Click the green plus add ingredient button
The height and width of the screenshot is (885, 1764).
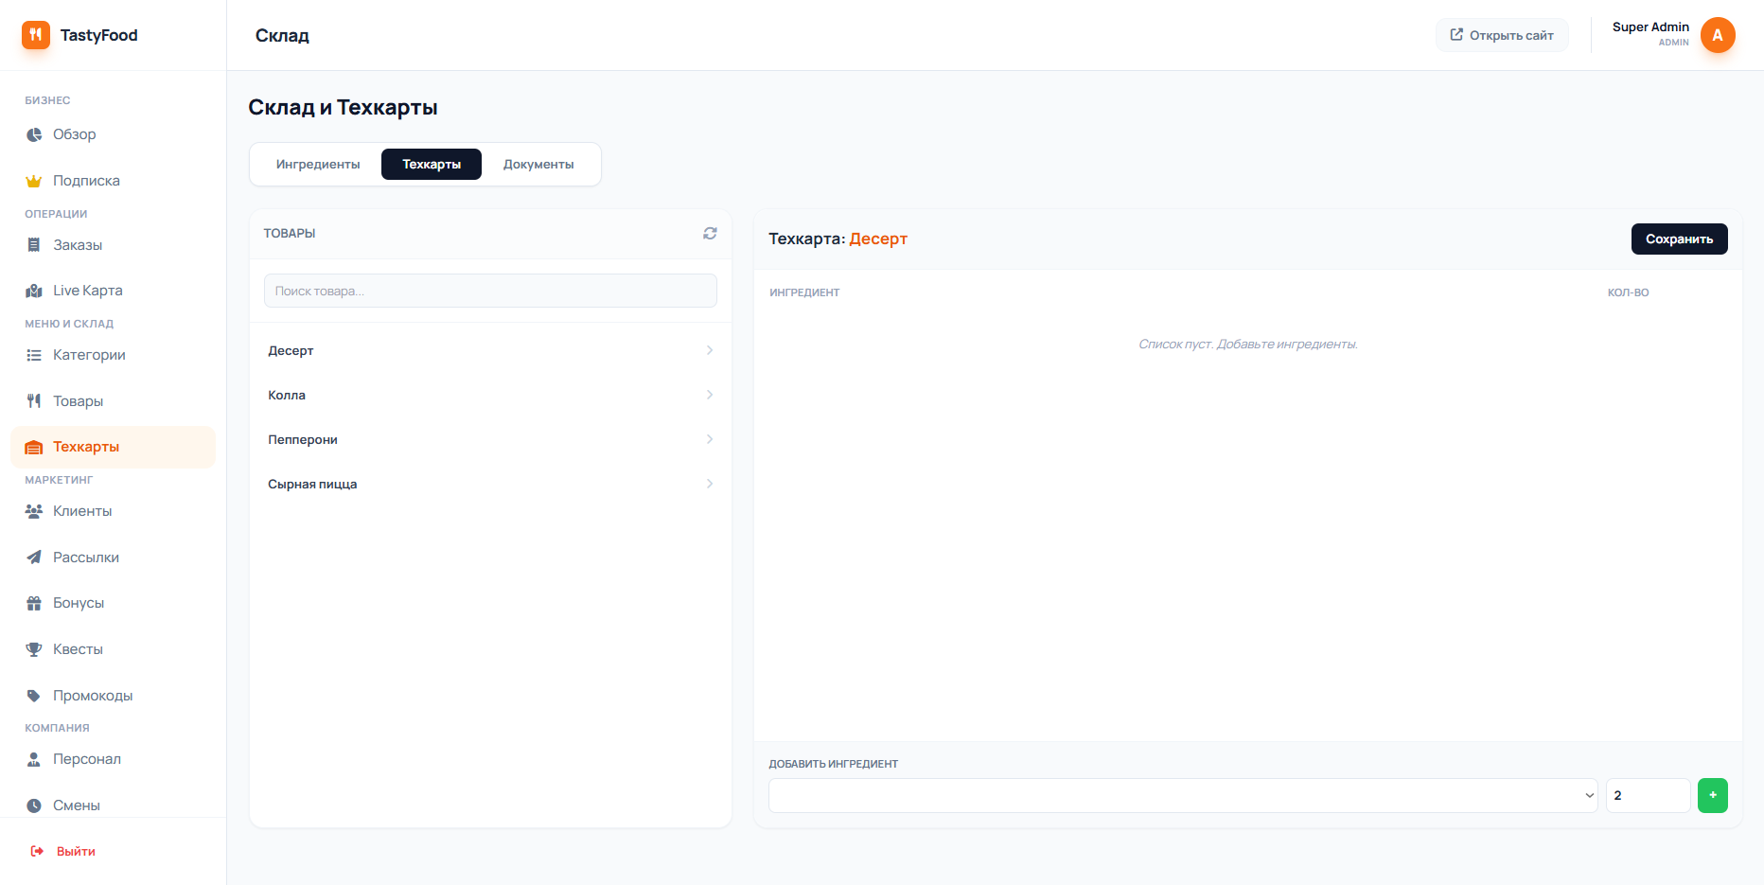click(1712, 795)
